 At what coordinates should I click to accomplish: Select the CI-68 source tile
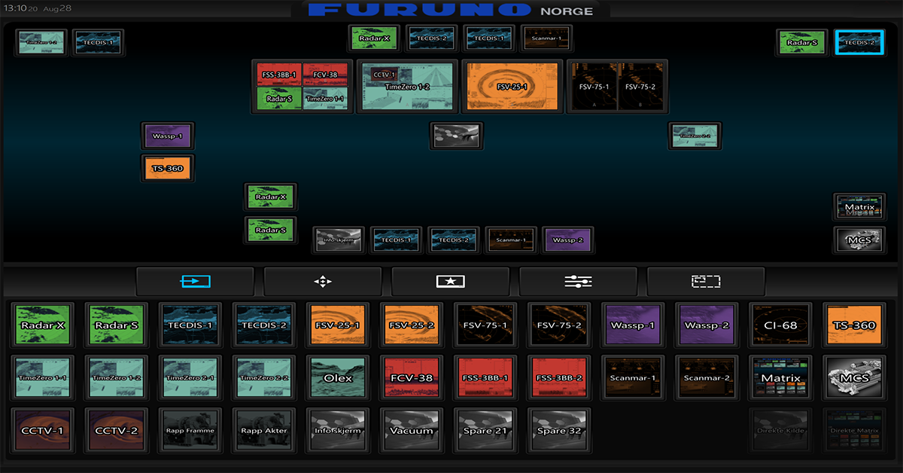point(780,325)
